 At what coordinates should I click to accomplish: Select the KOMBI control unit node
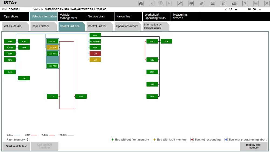(x=10, y=47)
